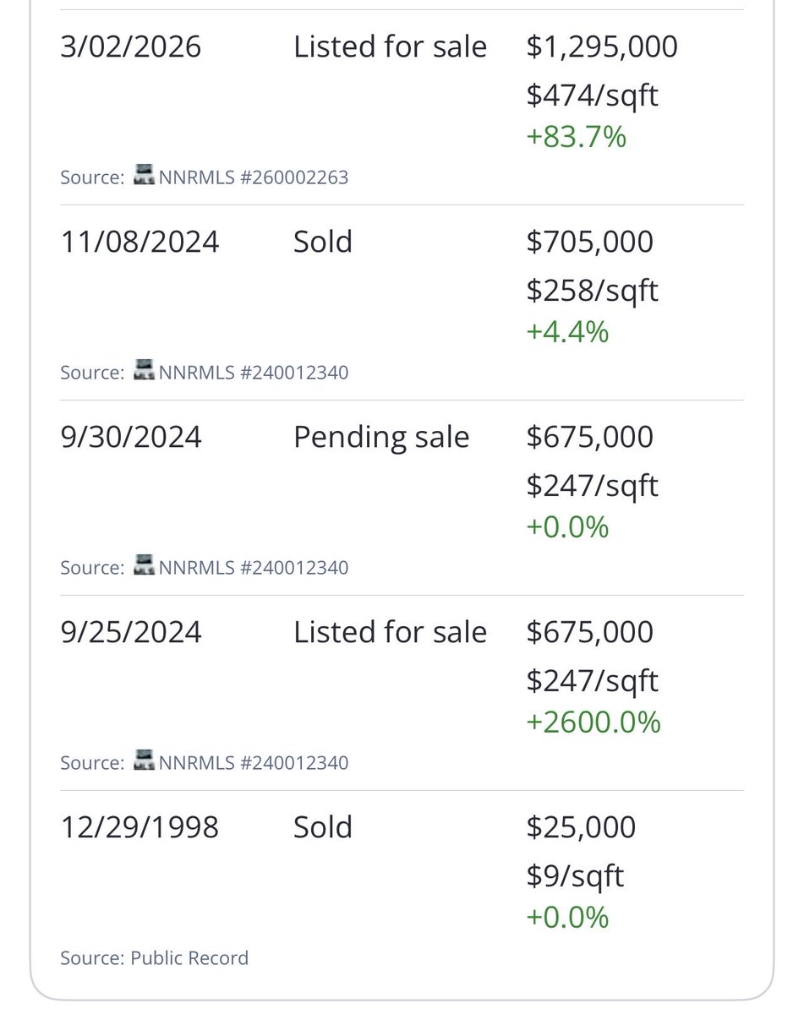
Task: Select the 12/29/1998 date entry
Action: point(139,827)
